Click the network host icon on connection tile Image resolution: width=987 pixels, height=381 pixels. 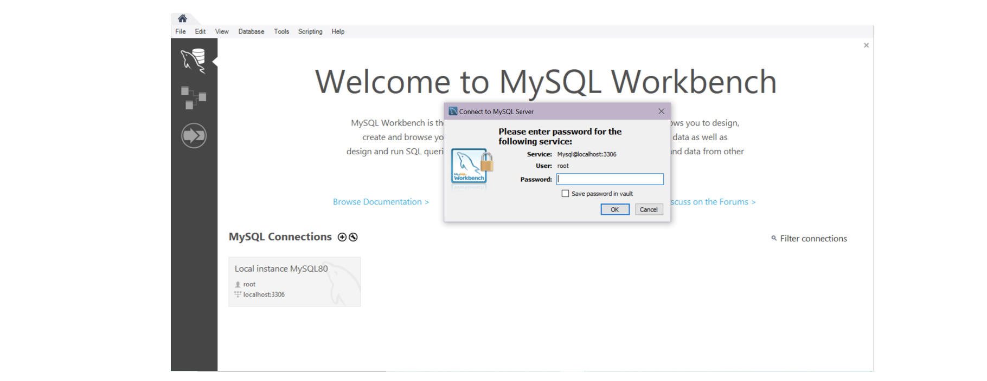click(x=238, y=294)
